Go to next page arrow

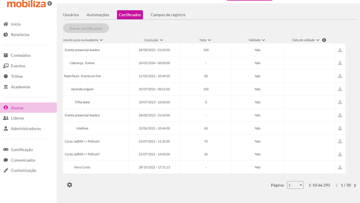tap(355, 185)
